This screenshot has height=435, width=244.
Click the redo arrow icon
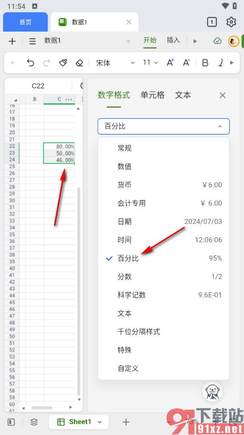[x=47, y=63]
